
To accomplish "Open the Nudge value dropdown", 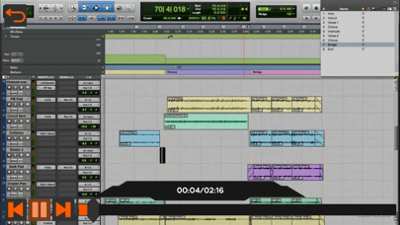I will (293, 14).
